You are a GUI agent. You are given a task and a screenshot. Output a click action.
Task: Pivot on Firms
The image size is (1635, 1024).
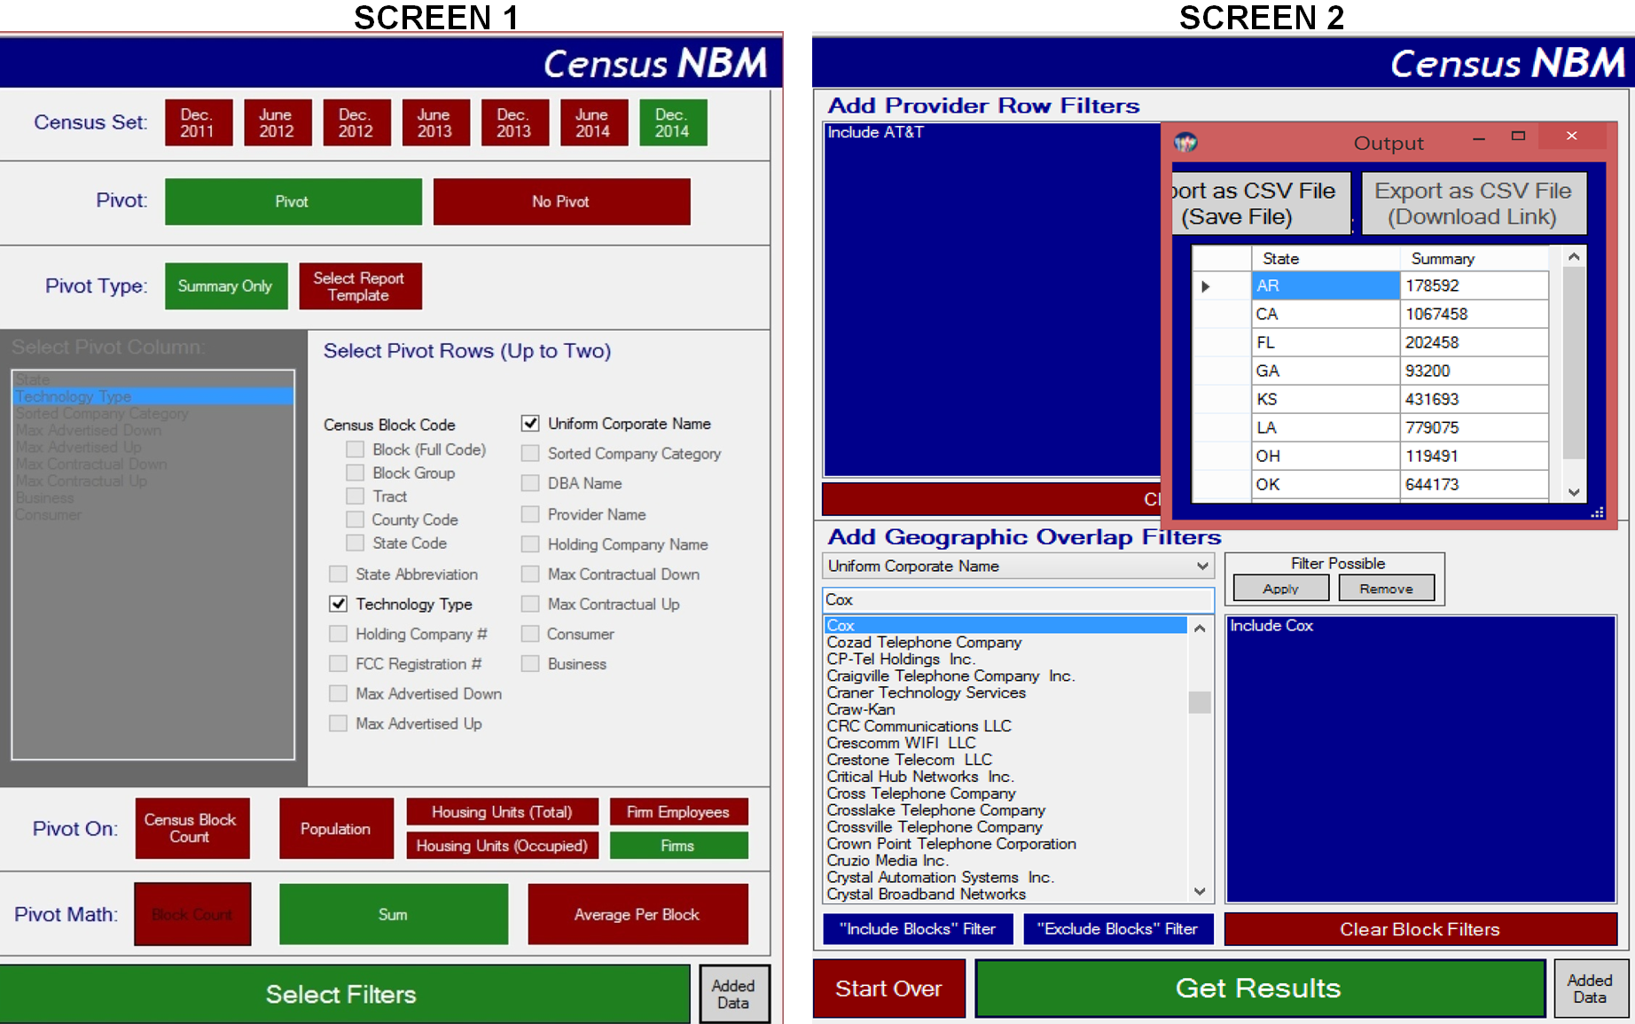[678, 845]
